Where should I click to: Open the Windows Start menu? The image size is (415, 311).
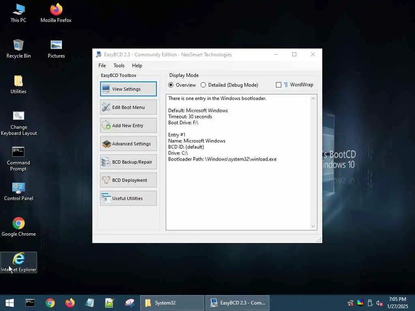(x=10, y=303)
